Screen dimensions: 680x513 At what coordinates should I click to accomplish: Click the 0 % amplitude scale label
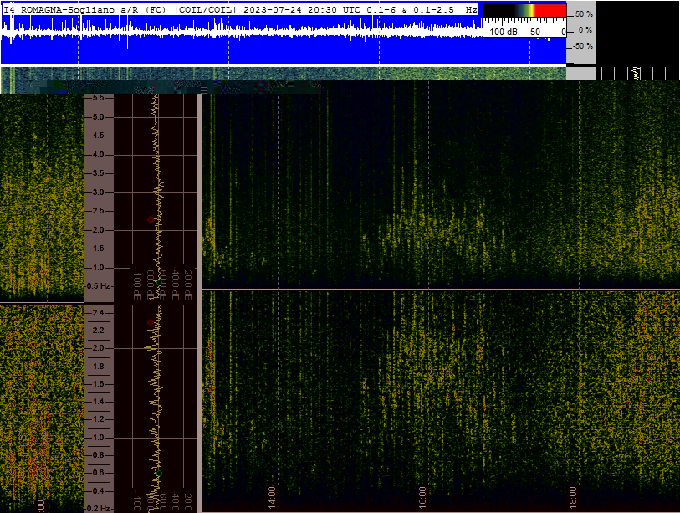585,30
